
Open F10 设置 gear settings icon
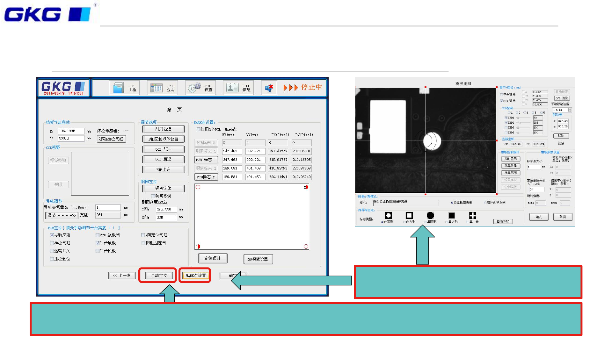coord(194,88)
